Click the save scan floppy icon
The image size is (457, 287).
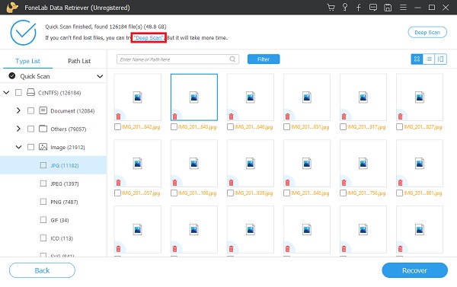pyautogui.click(x=388, y=8)
